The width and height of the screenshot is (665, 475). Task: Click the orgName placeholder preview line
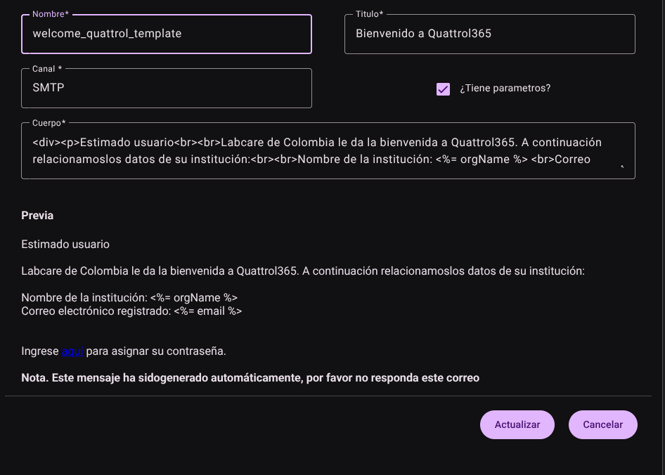pos(129,298)
